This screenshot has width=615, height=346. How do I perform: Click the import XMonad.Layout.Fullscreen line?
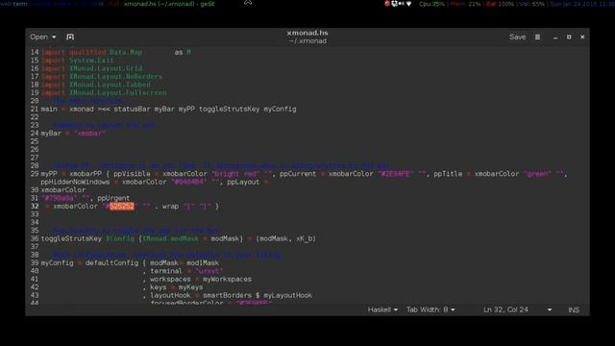[x=104, y=93]
